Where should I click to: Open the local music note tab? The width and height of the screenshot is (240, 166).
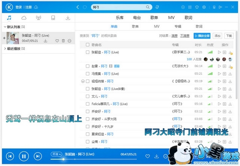point(9,18)
